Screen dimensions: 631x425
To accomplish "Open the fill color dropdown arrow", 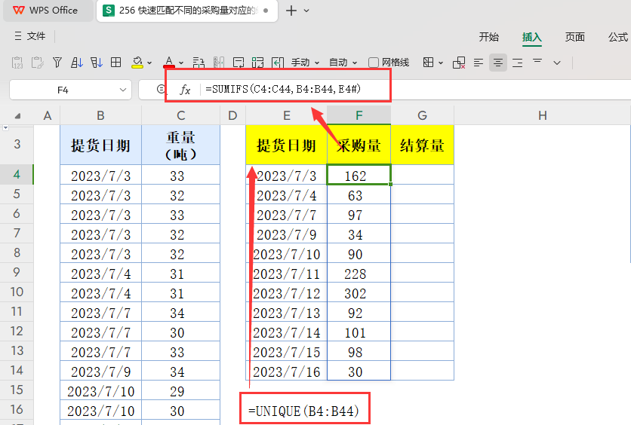I will pos(149,63).
